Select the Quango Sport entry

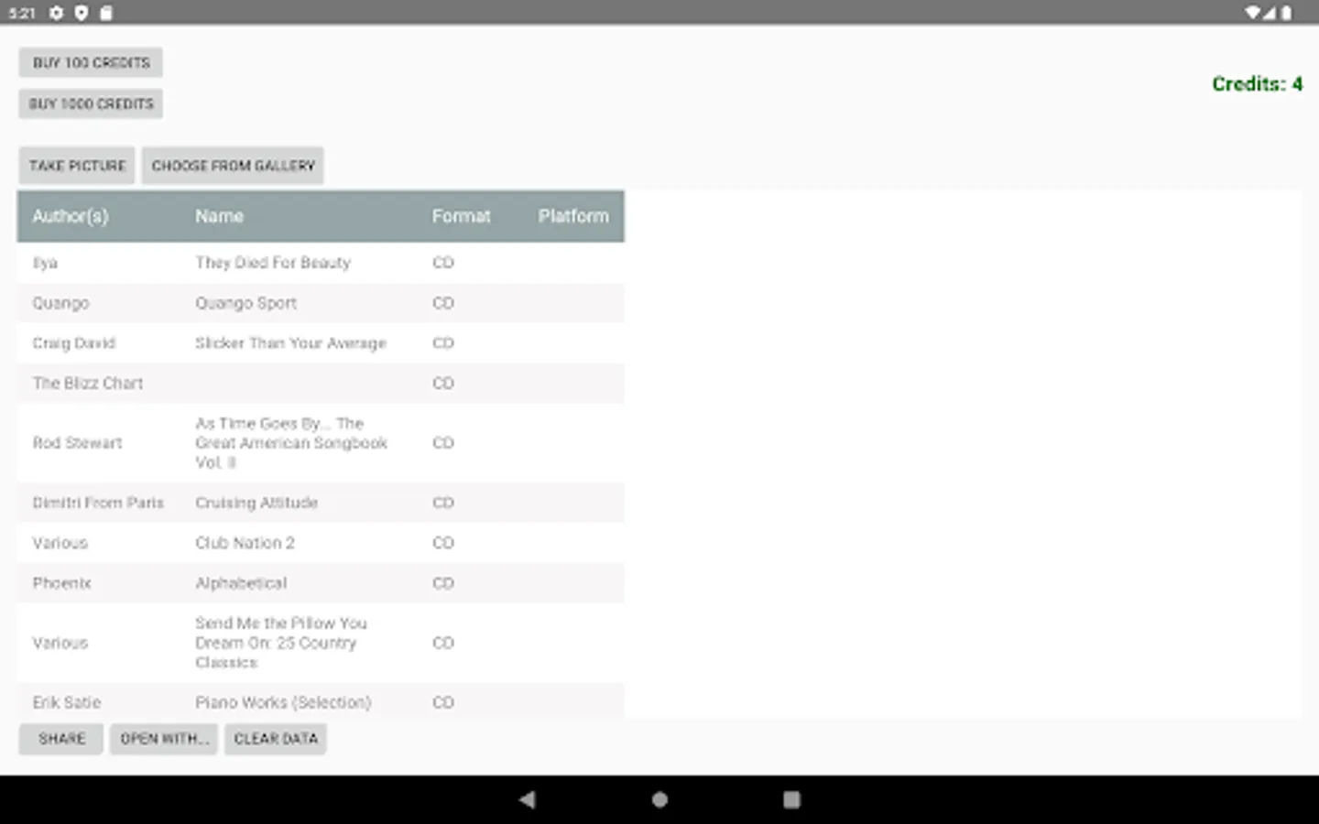(x=275, y=303)
